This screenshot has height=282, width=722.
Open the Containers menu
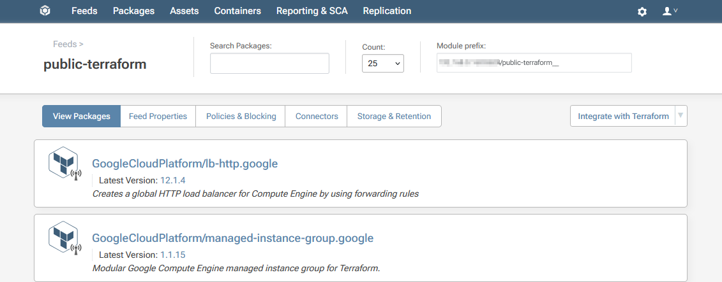pyautogui.click(x=237, y=11)
